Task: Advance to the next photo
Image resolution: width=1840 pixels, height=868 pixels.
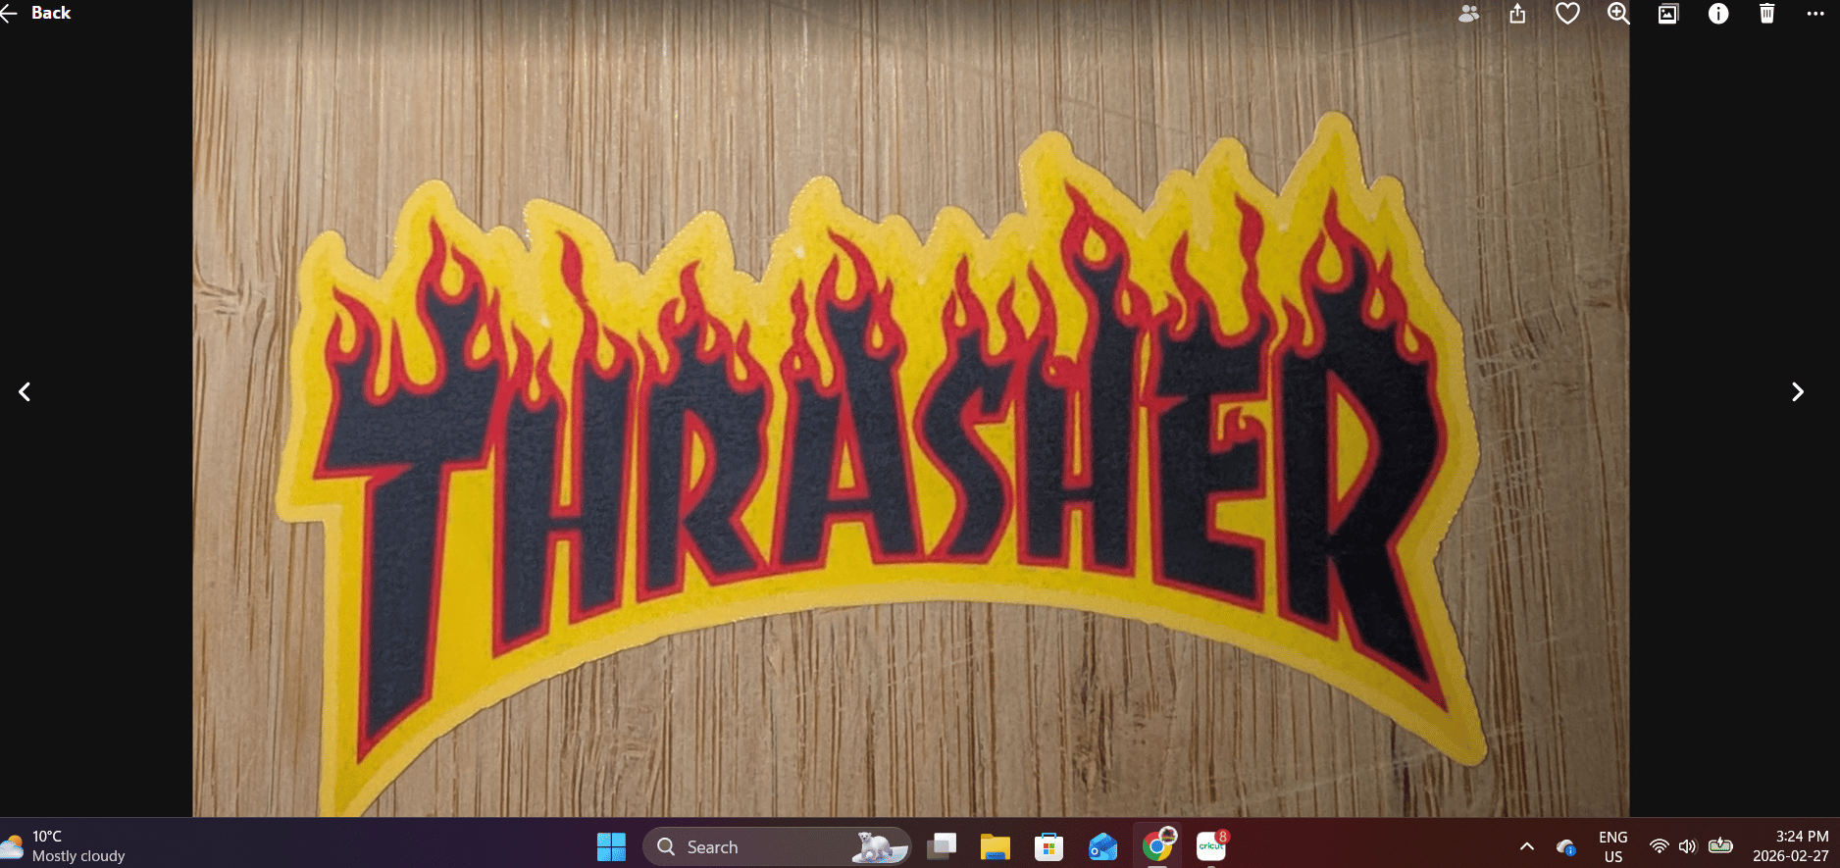Action: 1797,392
